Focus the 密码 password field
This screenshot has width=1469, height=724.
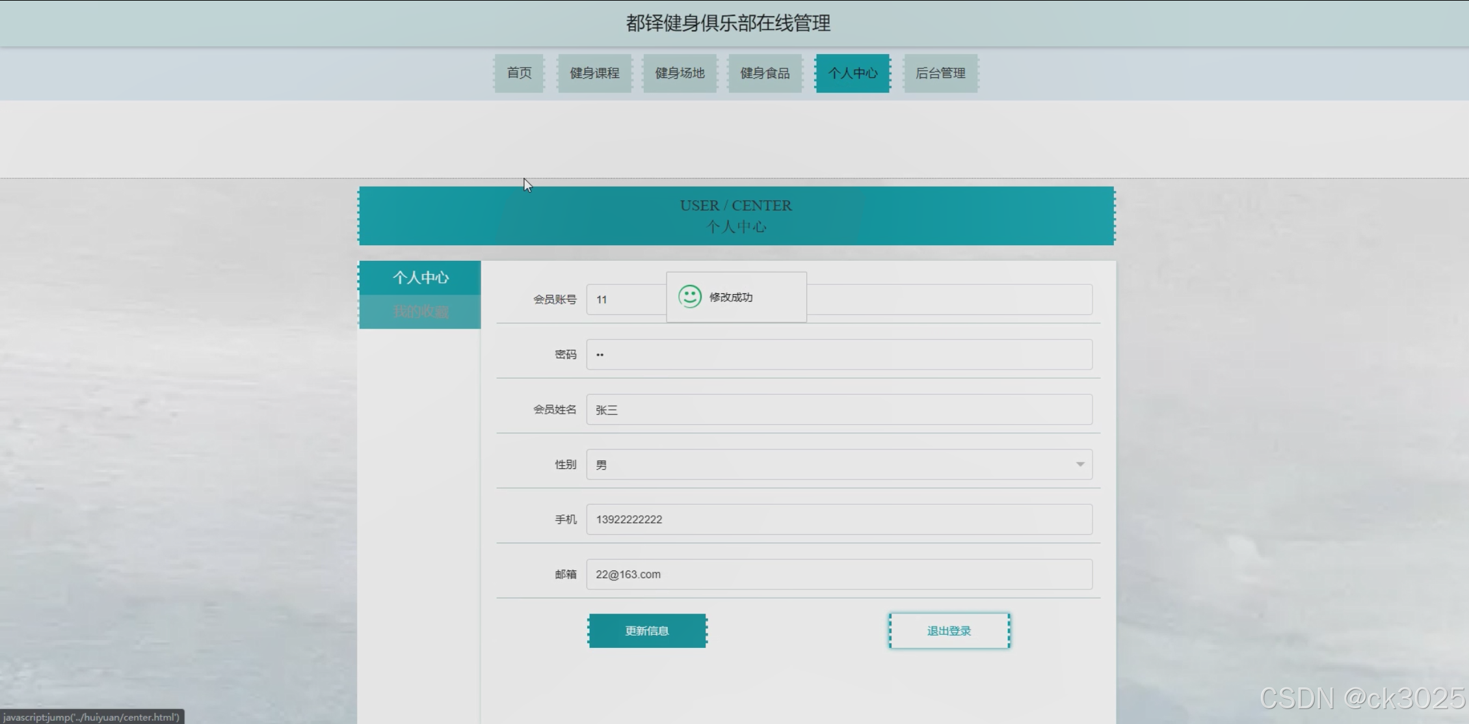pos(839,355)
